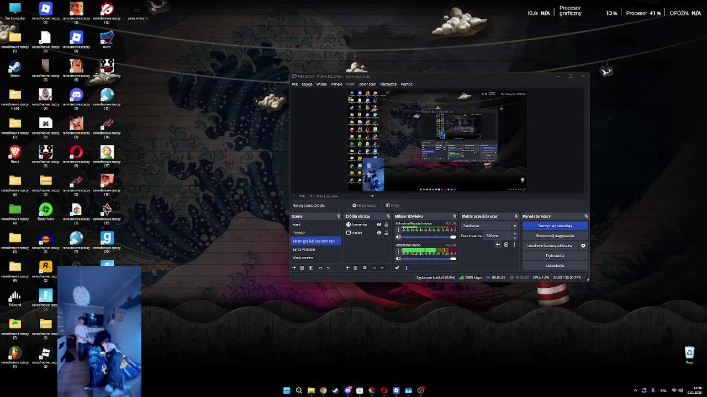Image resolution: width=707 pixels, height=397 pixels.
Task: Open advanced audio properties in mixer footer
Action: pyautogui.click(x=397, y=268)
